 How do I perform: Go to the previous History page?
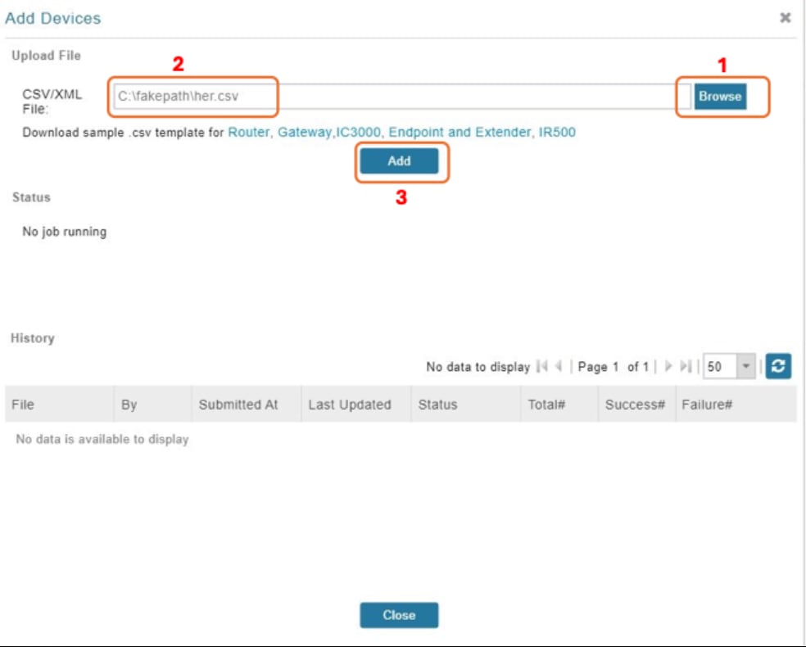click(559, 366)
